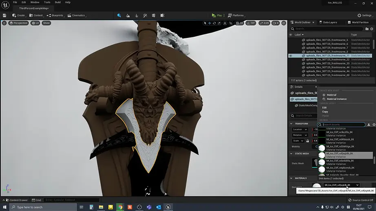Click the Save level icon in toolbar
The height and width of the screenshot is (211, 376).
pos(4,15)
